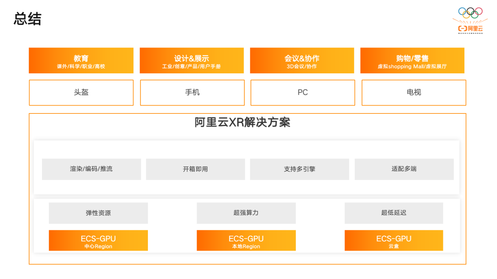Select the 弹性资源 gray box

click(x=98, y=213)
